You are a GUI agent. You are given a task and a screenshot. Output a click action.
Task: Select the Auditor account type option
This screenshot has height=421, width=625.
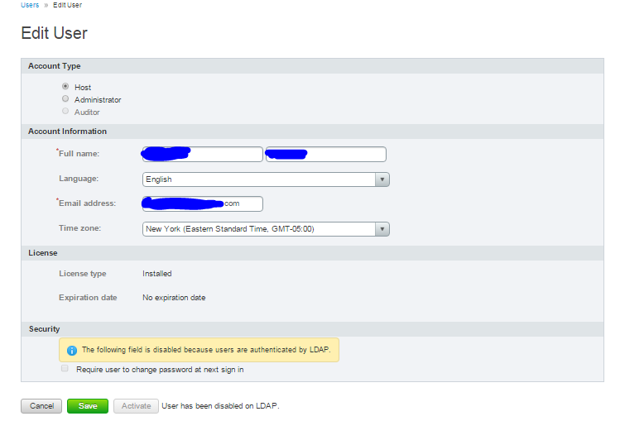pos(65,112)
